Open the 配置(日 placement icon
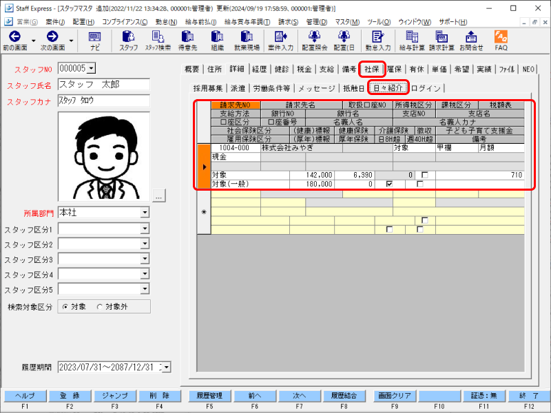This screenshot has width=551, height=413. [344, 41]
